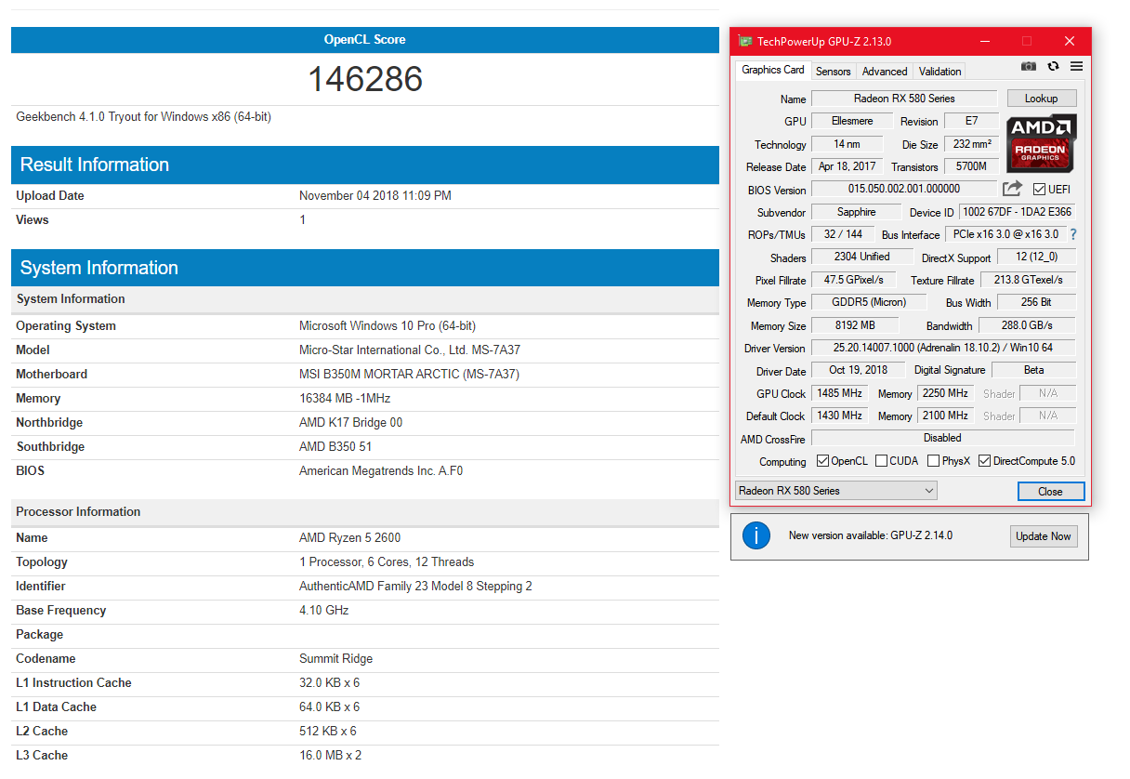Click the BIOS Version field 015.050.002.001.000000
1130x779 pixels.
tap(904, 189)
